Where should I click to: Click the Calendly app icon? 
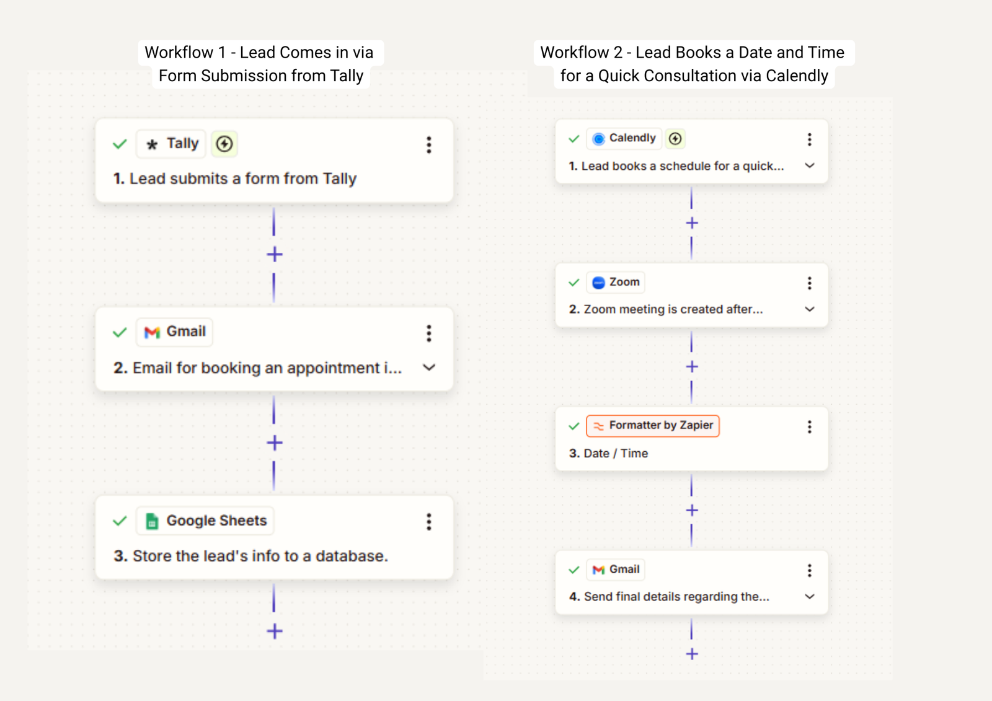tap(598, 139)
